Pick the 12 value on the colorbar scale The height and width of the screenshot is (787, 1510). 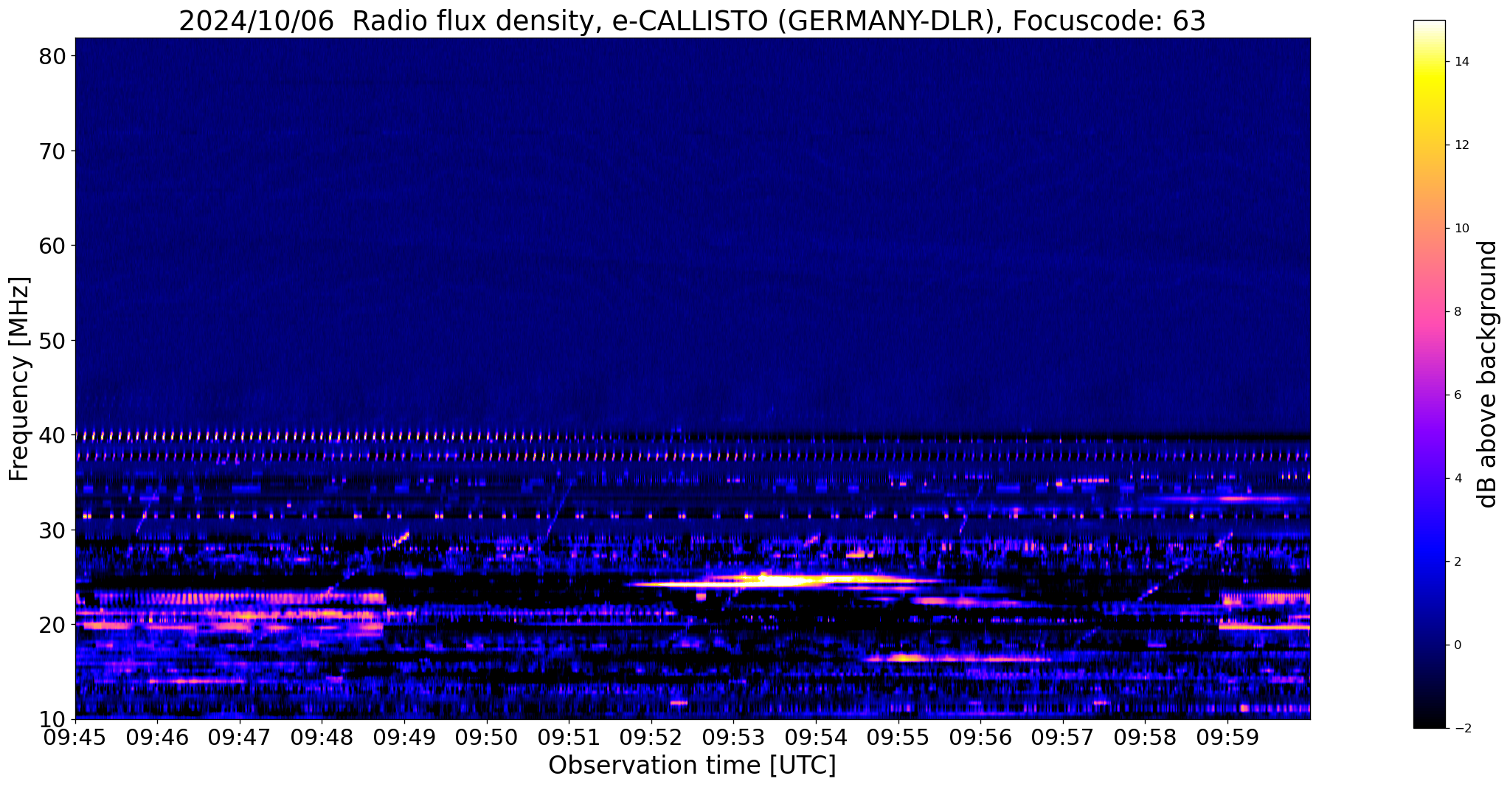click(x=1461, y=145)
